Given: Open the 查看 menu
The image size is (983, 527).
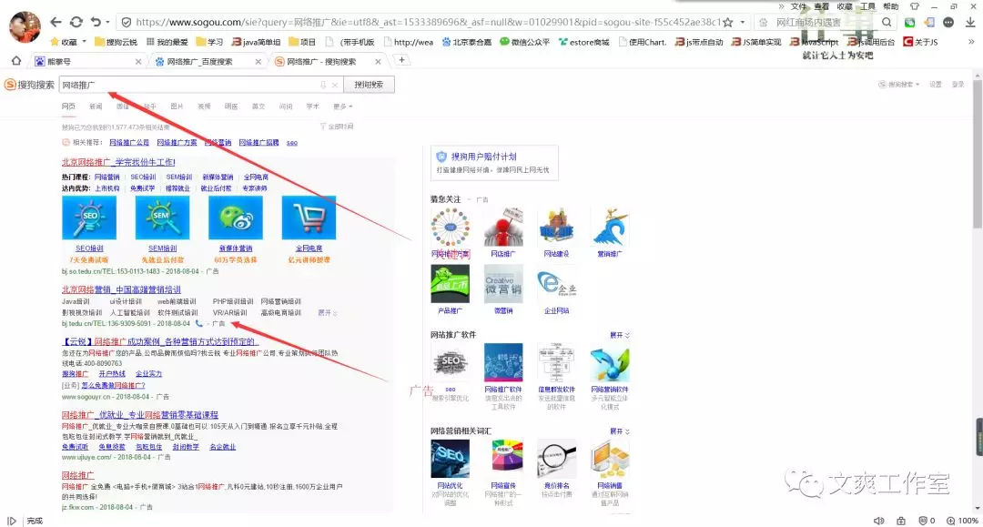Looking at the screenshot, I should (821, 6).
